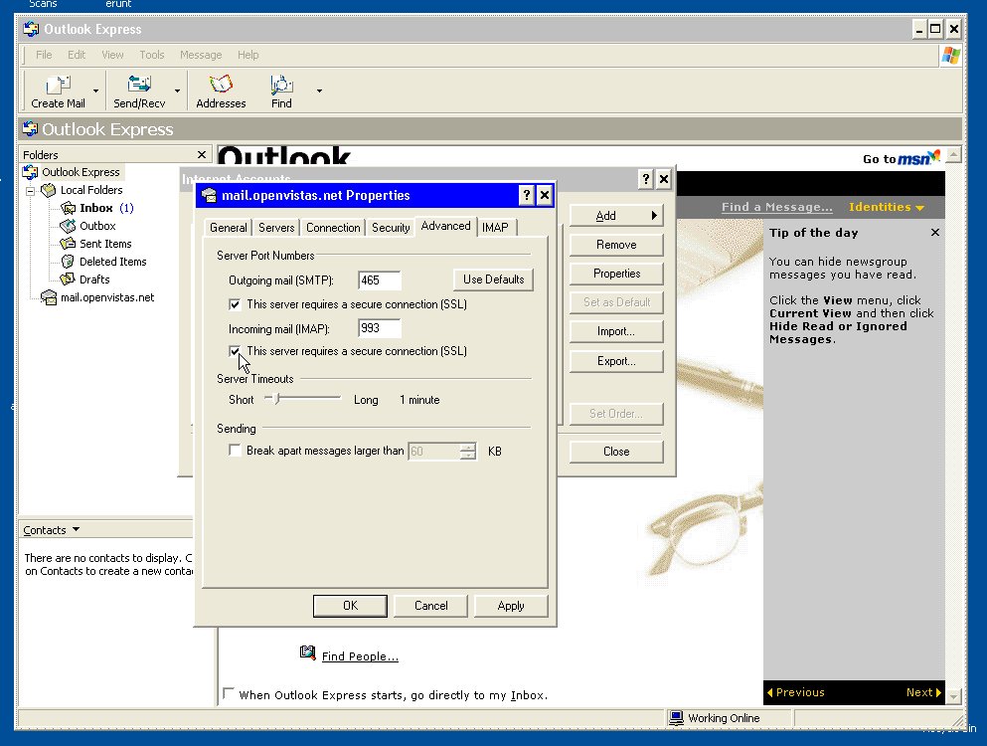Click the Outgoing mail (SMTP) port field
Viewport: 987px width, 746px height.
[x=380, y=280]
